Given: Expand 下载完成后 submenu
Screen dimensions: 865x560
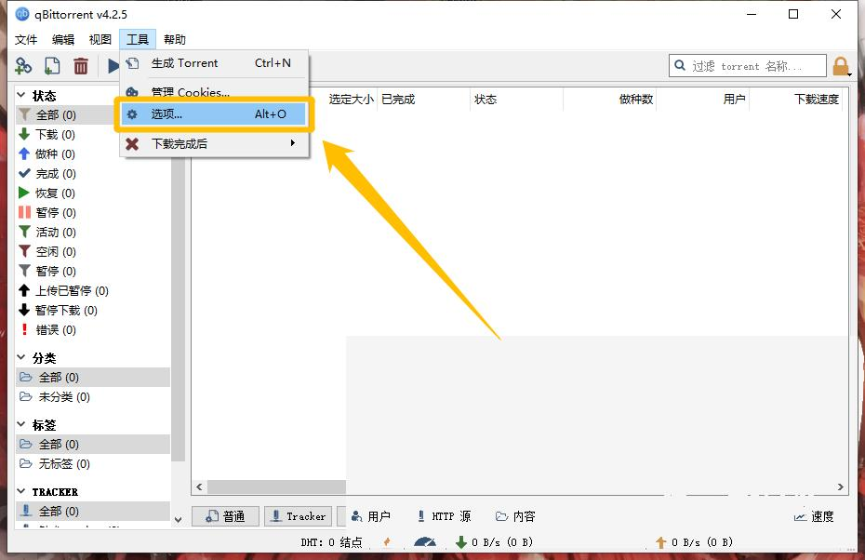Looking at the screenshot, I should pos(214,144).
